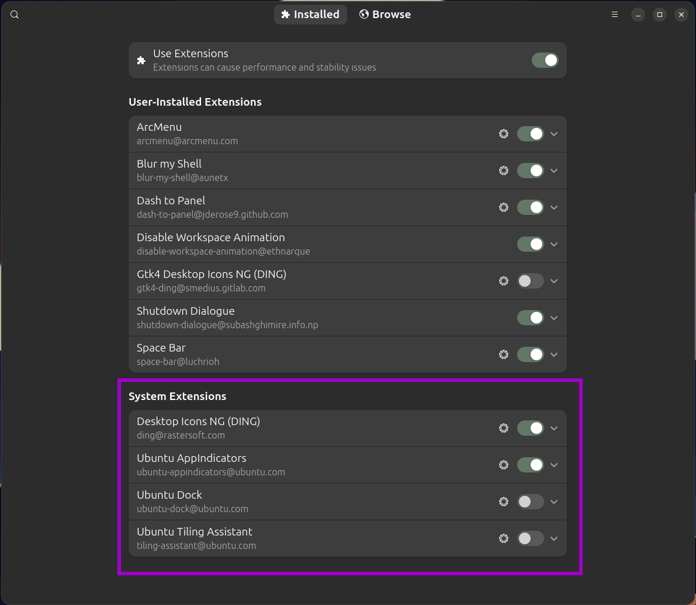Open the hamburger main menu
Viewport: 696px width, 605px height.
pyautogui.click(x=614, y=15)
